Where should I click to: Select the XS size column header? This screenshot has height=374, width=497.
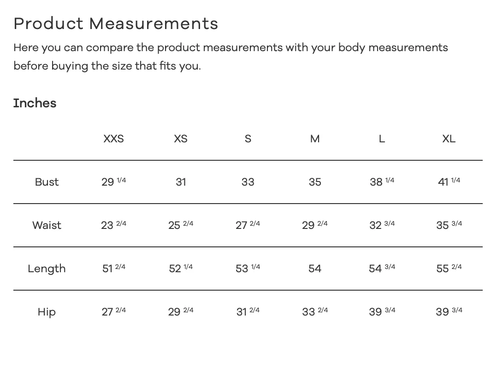(x=181, y=139)
